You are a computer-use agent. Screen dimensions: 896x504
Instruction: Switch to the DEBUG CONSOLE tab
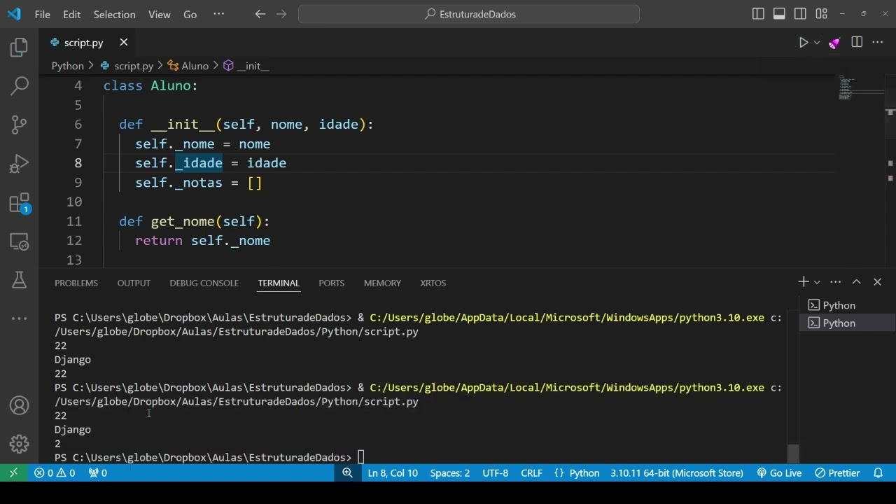click(x=204, y=283)
